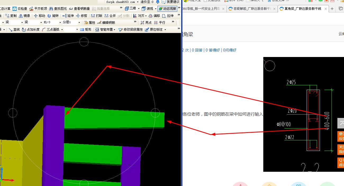
Task: Click the 镜像 mirror tool
Action: point(24,16)
